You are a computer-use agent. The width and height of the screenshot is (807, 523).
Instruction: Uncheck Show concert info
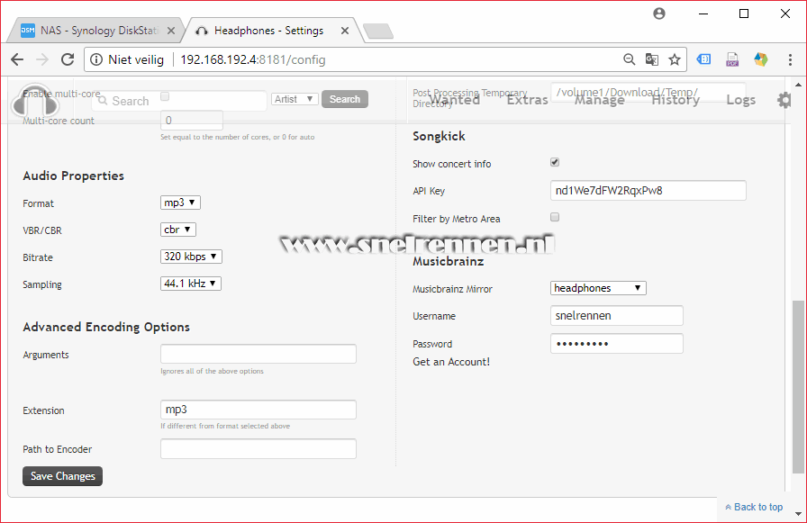tap(555, 163)
